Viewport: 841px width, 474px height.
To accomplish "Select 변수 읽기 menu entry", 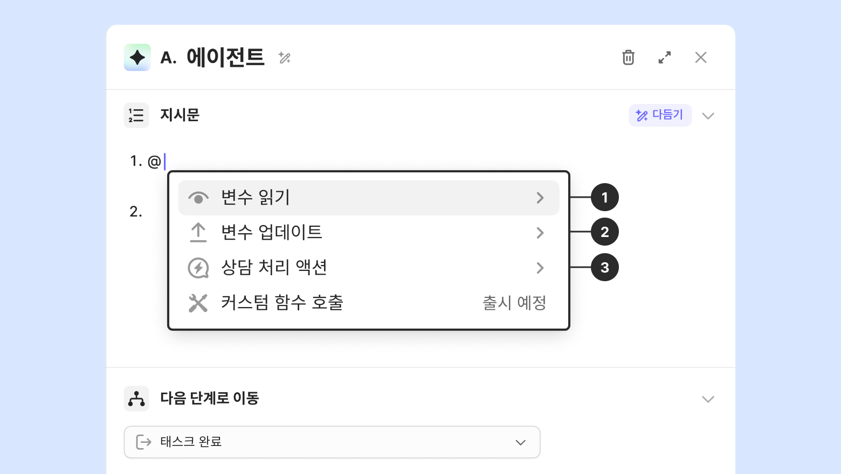I will tap(256, 198).
